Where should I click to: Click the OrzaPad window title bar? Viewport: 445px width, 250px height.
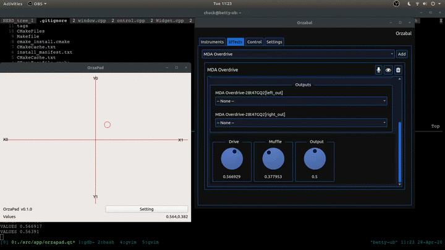click(95, 68)
